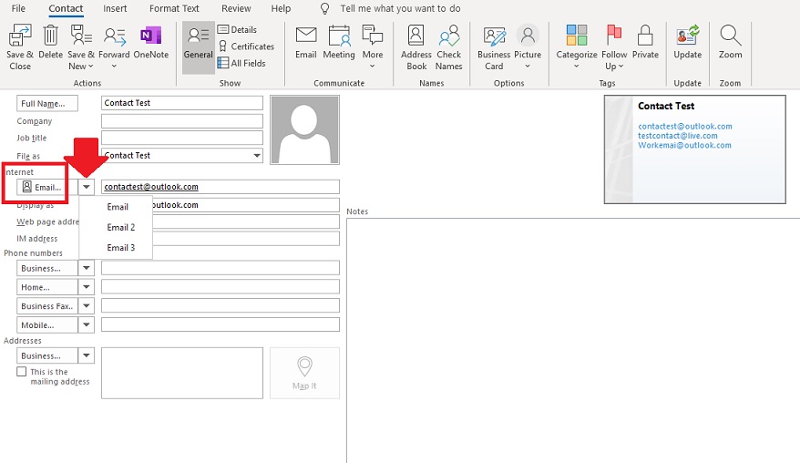Screen dimensions: 800x463
Task: Open Picture options in ribbon
Action: point(528,47)
